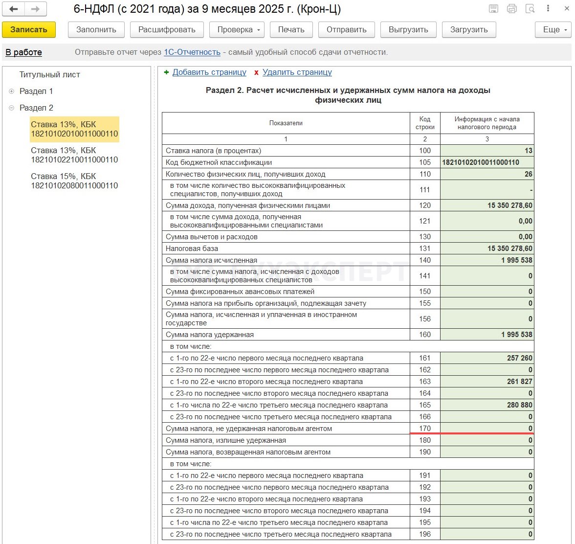The height and width of the screenshot is (544, 575).
Task: Select Ставка 15% page in tree
Action: point(74,181)
